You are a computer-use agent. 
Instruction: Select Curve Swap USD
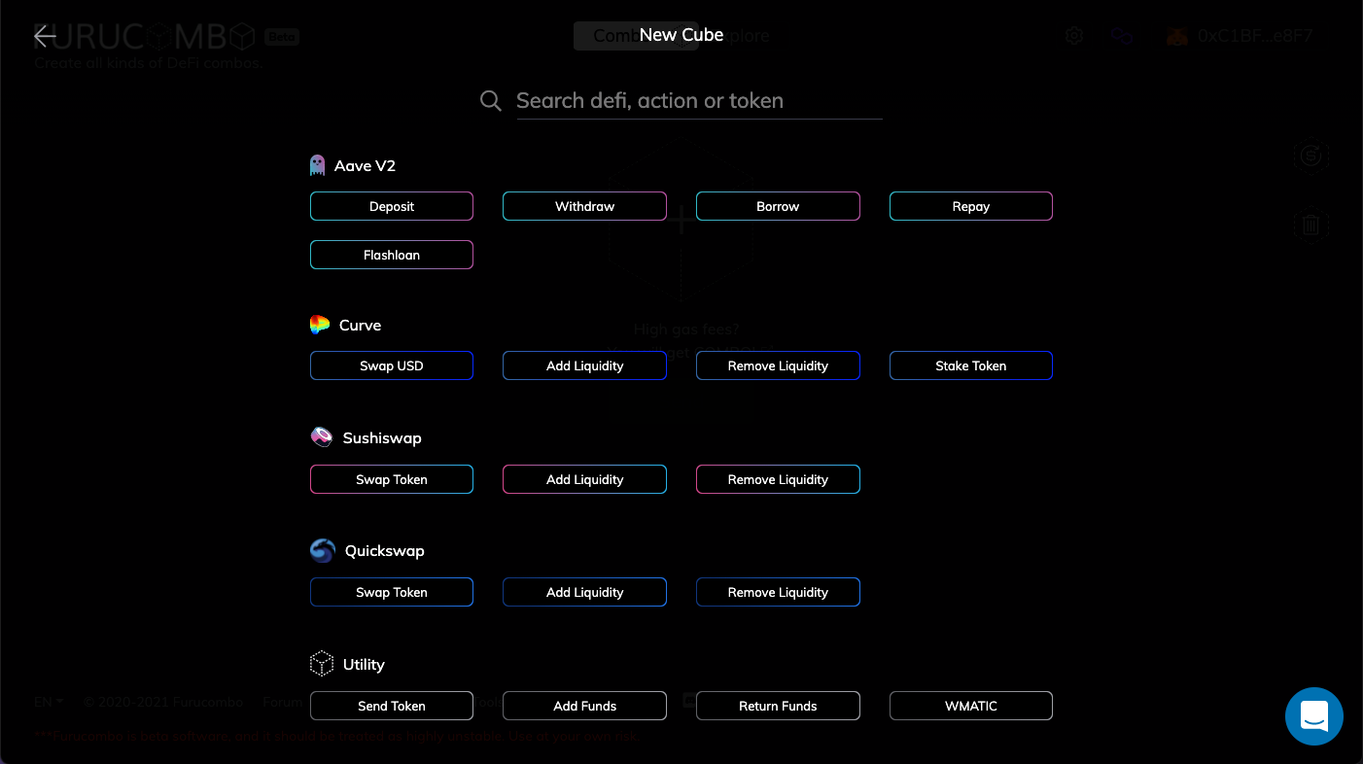pyautogui.click(x=392, y=365)
